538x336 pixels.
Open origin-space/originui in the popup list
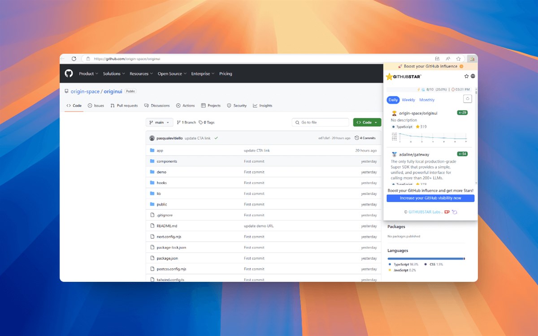click(418, 113)
